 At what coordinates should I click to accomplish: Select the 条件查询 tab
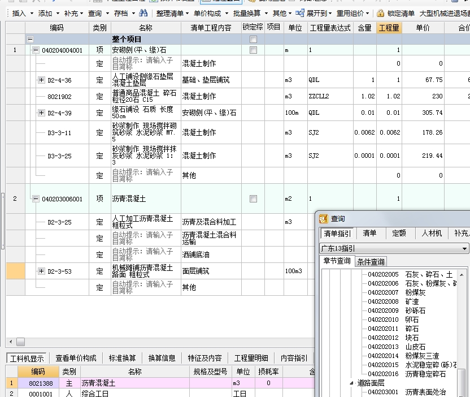pos(371,262)
